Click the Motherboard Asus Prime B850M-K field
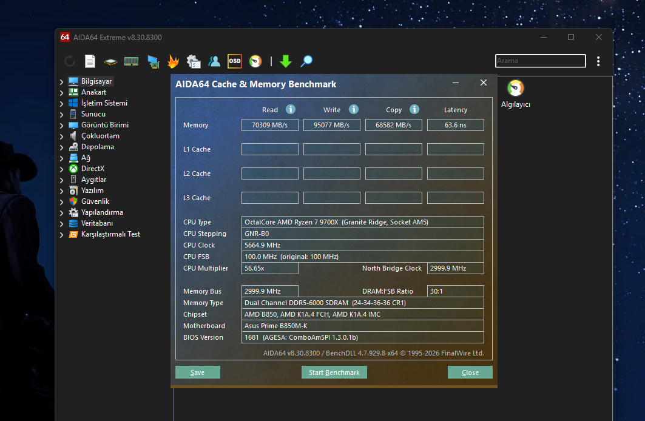The image size is (645, 421). click(x=362, y=326)
